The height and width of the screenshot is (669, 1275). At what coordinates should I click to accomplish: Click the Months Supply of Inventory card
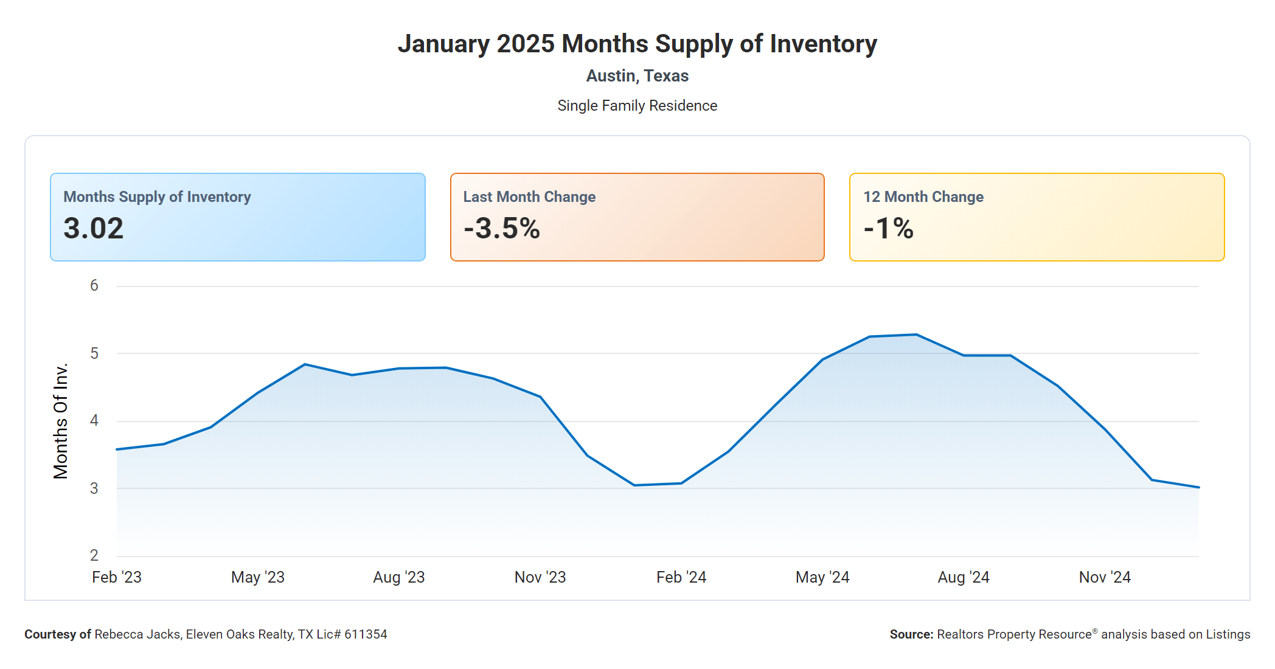(237, 217)
